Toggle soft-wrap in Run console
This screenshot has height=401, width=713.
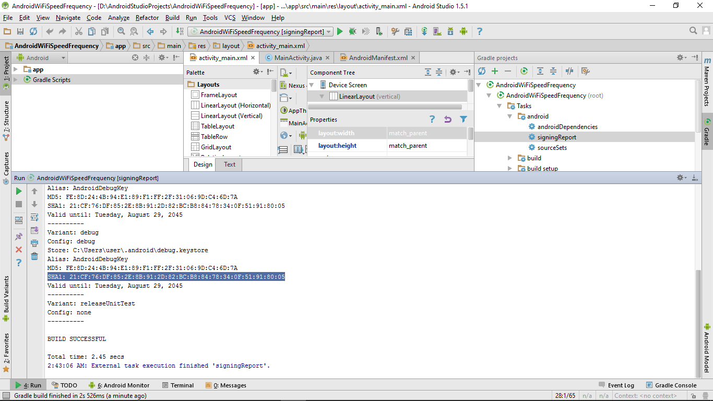[x=34, y=217]
